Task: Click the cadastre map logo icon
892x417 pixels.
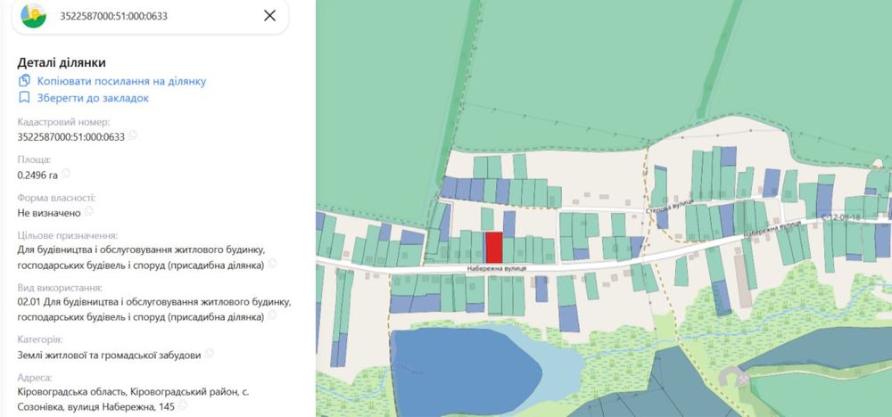Action: point(34,15)
